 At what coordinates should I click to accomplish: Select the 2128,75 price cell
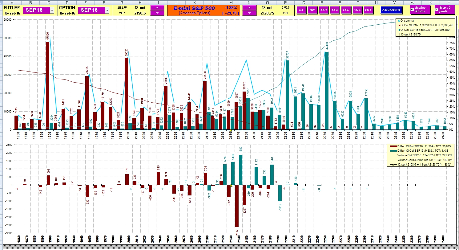coord(267,13)
